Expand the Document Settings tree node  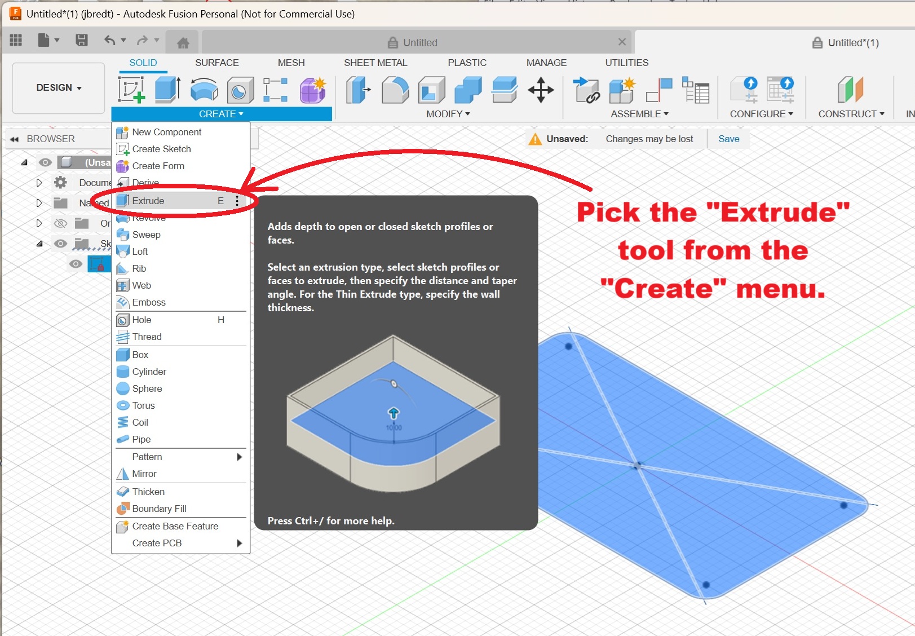[39, 183]
